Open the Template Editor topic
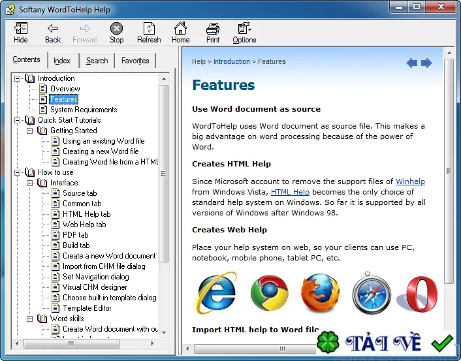461x361 pixels. coord(87,308)
